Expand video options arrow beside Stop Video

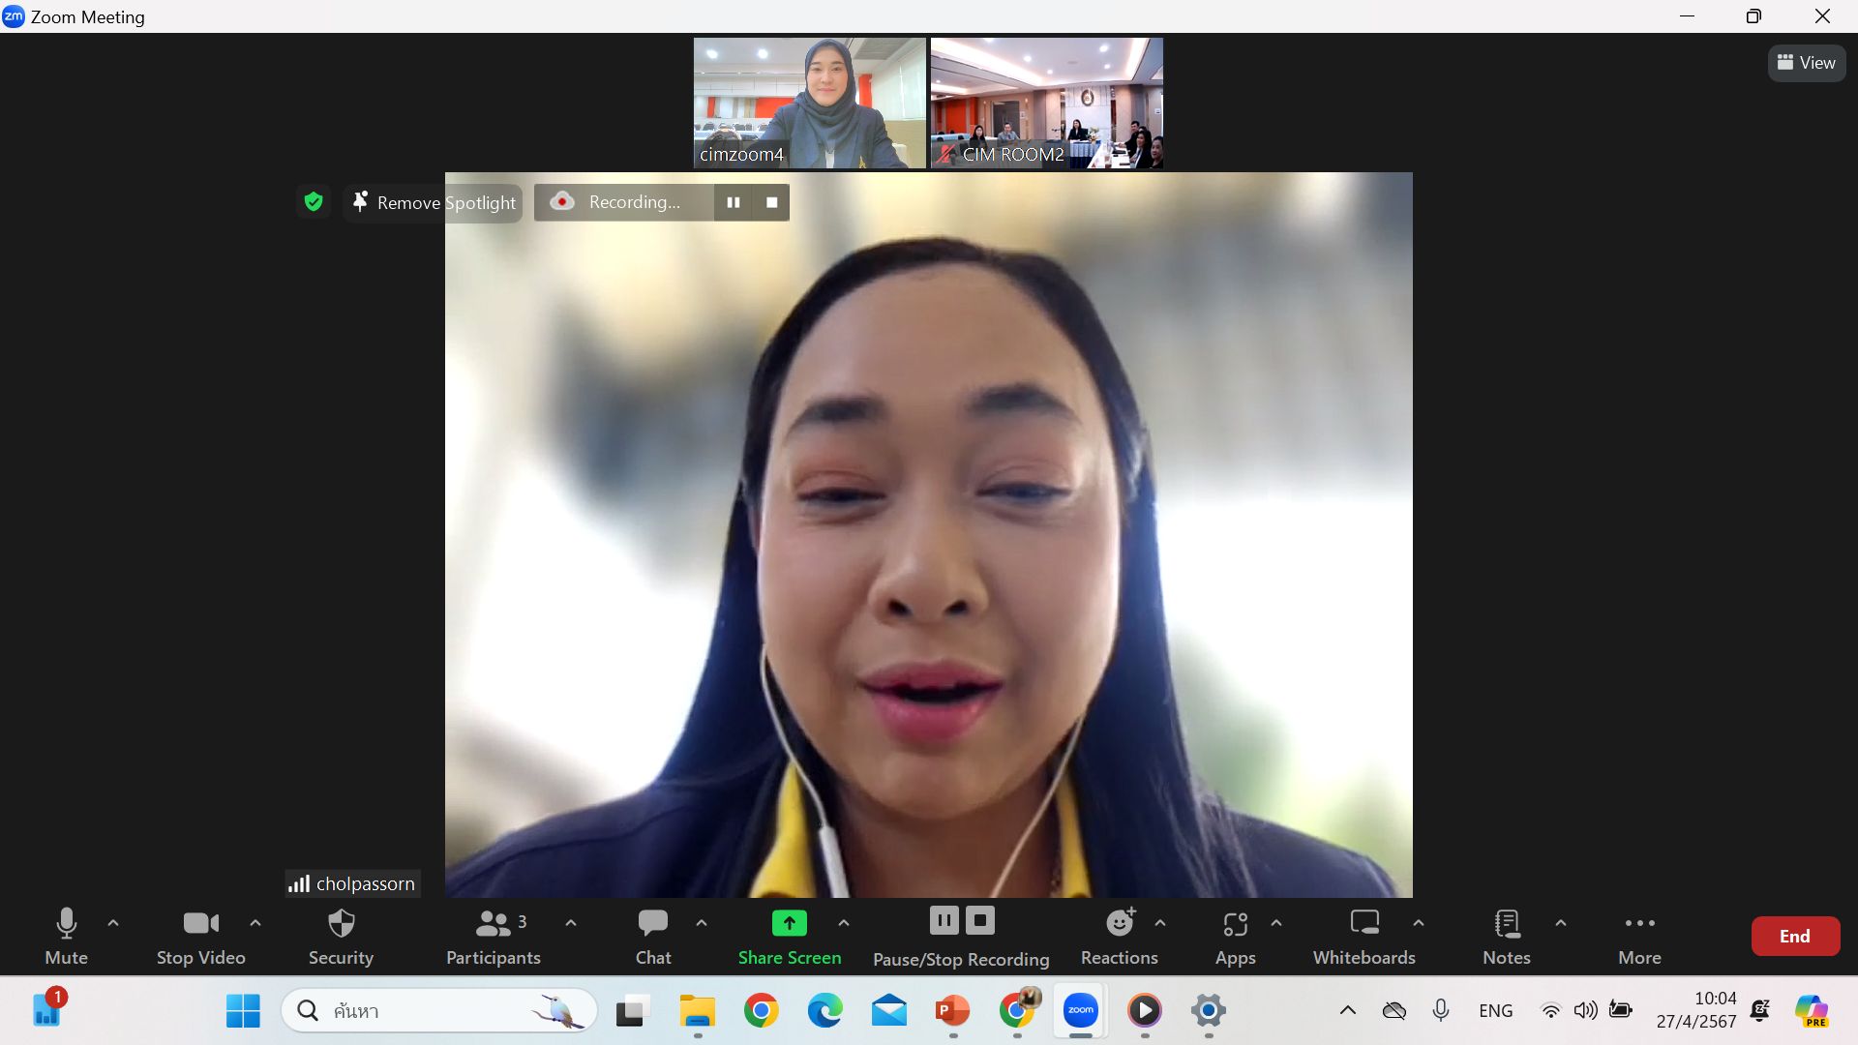[255, 923]
